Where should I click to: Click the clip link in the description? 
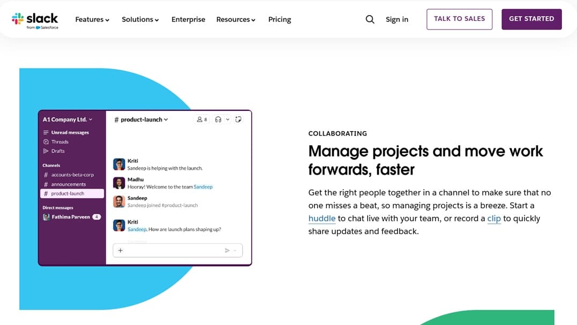click(494, 218)
